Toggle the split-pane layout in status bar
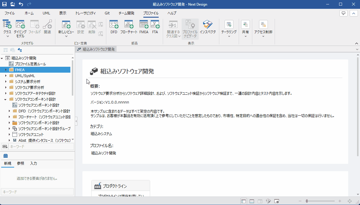 [x=260, y=201]
